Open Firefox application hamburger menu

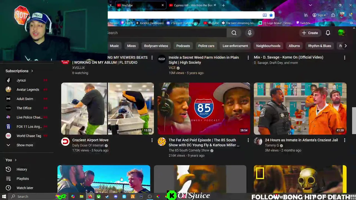click(x=350, y=15)
